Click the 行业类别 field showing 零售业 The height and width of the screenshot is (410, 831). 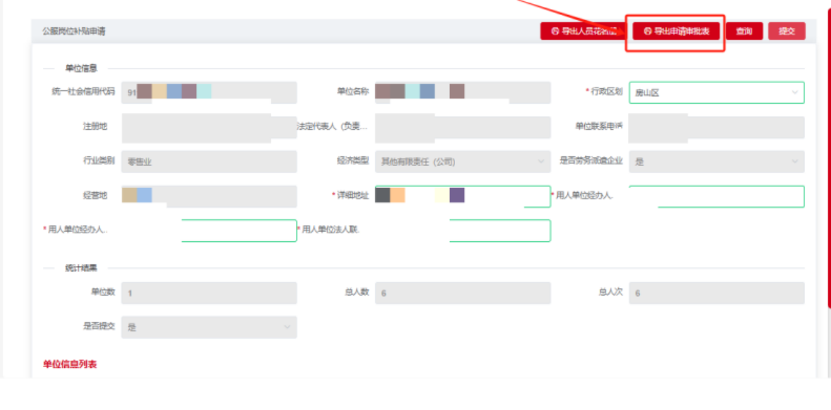[x=208, y=162]
